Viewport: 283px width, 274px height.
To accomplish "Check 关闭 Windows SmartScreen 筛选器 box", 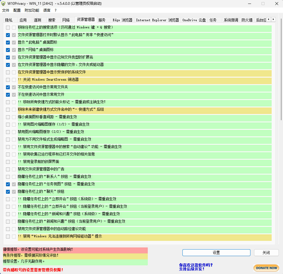I will (x=8, y=80).
